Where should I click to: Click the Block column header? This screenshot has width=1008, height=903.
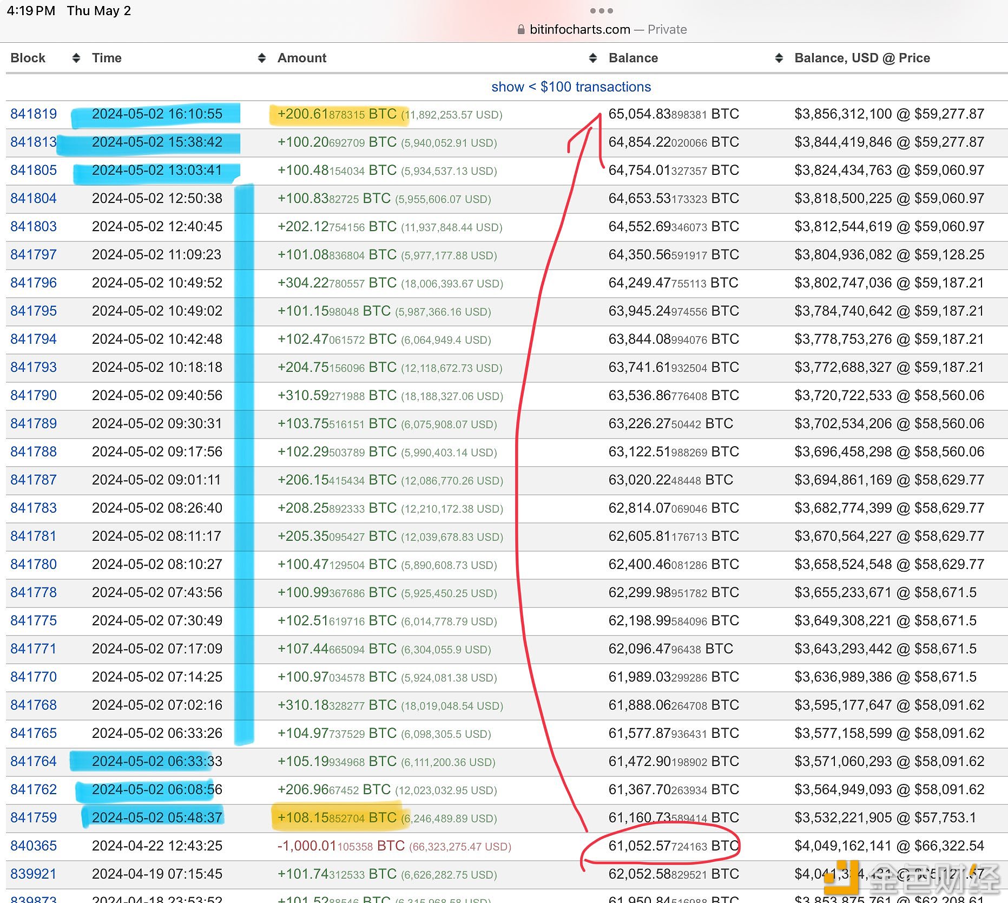click(28, 58)
